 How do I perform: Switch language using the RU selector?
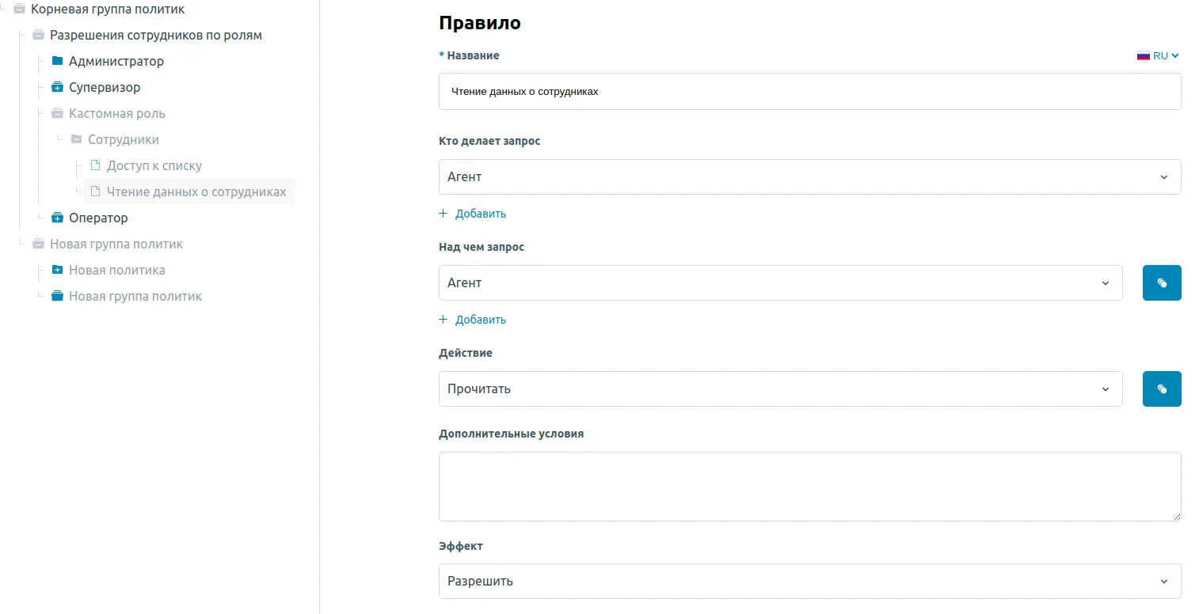coord(1158,55)
